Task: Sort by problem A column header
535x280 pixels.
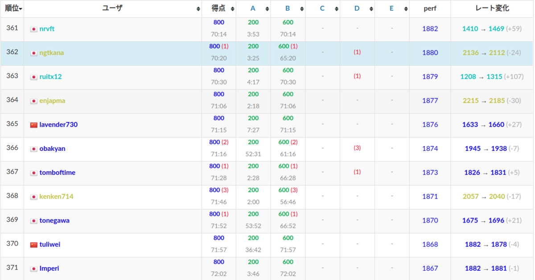Action: 253,8
